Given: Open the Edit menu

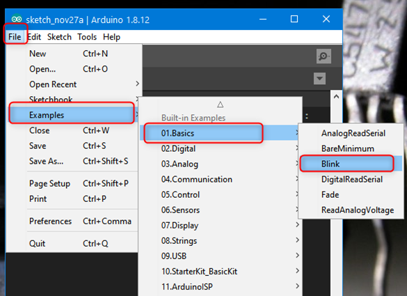Looking at the screenshot, I should (34, 37).
